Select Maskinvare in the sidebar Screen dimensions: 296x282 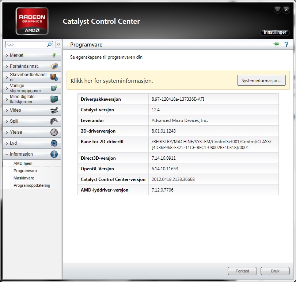32,178
